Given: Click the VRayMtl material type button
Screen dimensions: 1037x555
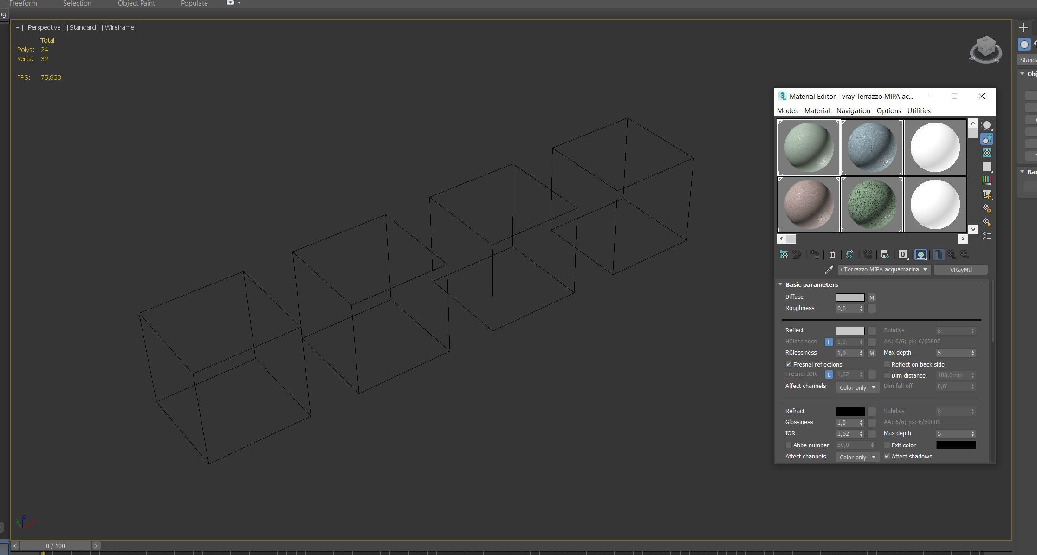Looking at the screenshot, I should (960, 270).
